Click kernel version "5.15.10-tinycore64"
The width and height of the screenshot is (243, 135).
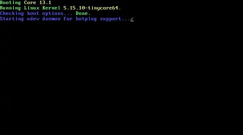91,8
